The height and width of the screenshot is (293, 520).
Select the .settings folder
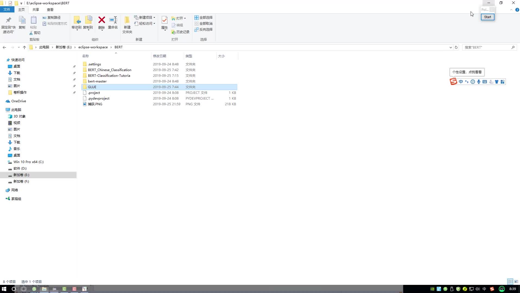coord(94,64)
